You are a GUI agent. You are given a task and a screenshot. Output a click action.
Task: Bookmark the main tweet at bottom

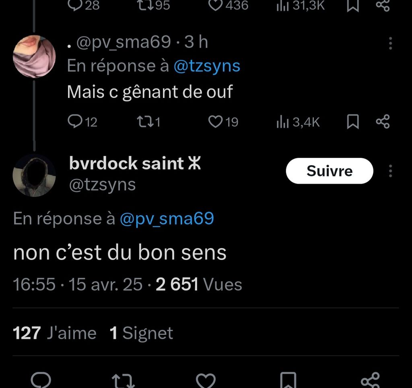[x=288, y=380]
